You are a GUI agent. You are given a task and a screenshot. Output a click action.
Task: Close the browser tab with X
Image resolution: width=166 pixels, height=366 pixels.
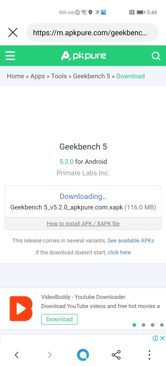13,33
